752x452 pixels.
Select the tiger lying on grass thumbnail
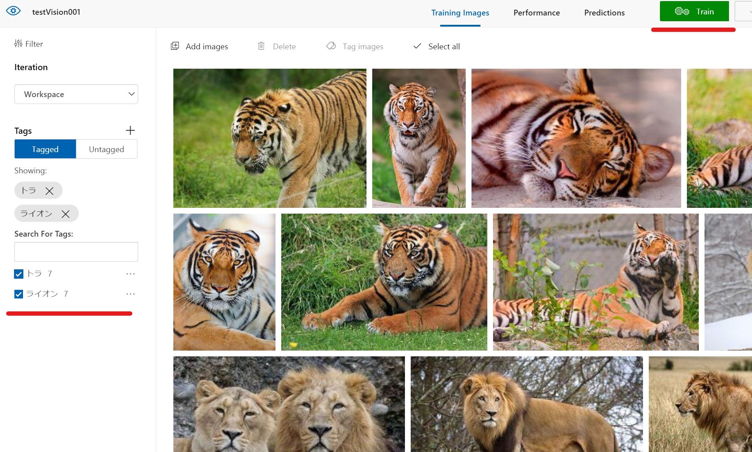click(x=384, y=282)
